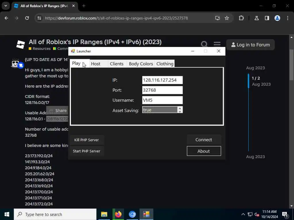Screen dimensions: 294x220
Task: Click the Connect button
Action: (x=204, y=140)
